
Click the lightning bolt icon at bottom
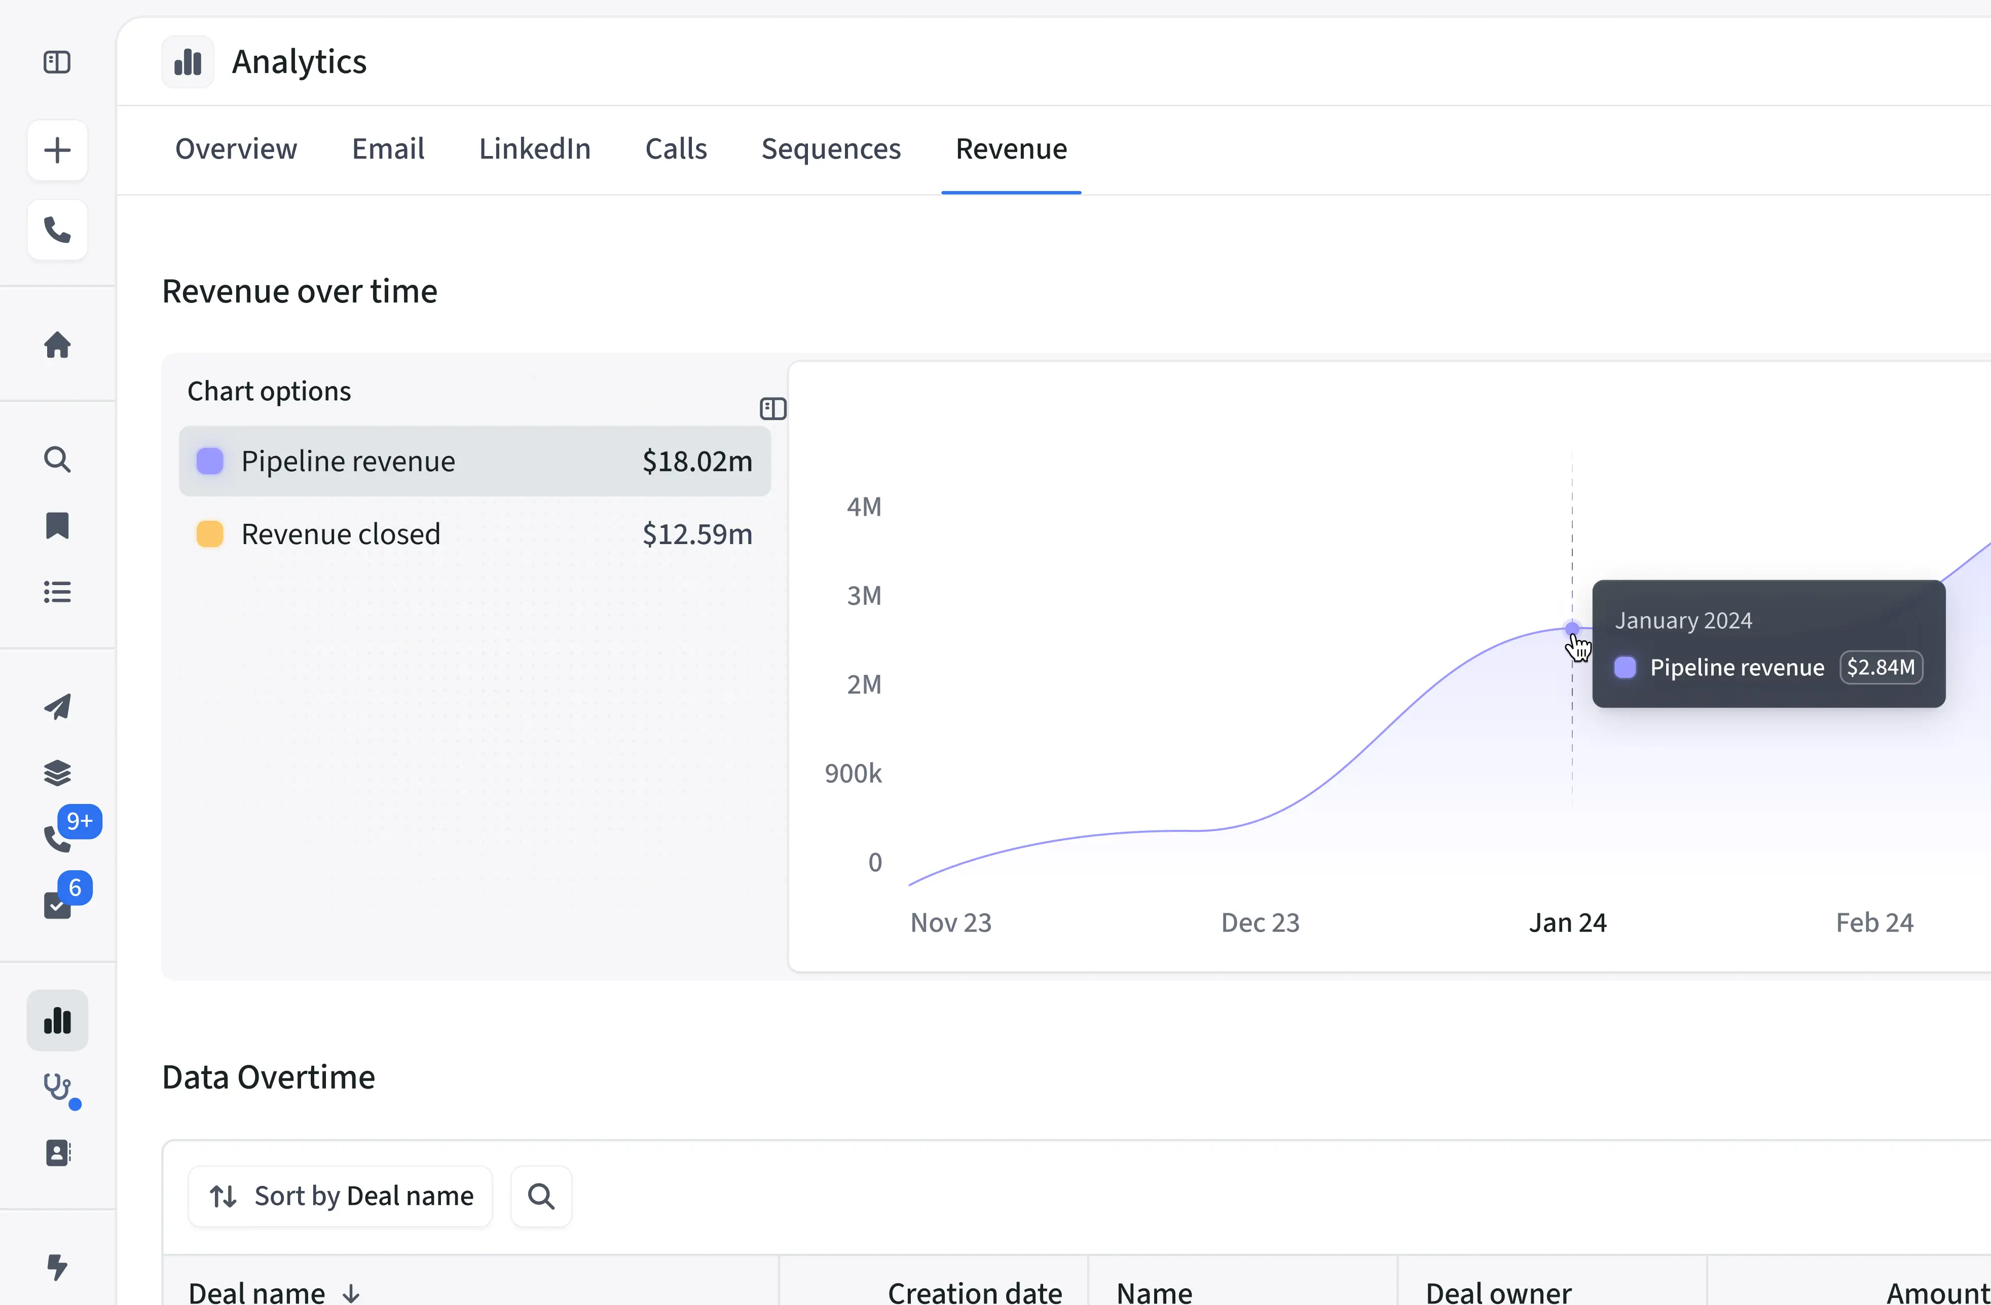click(57, 1266)
